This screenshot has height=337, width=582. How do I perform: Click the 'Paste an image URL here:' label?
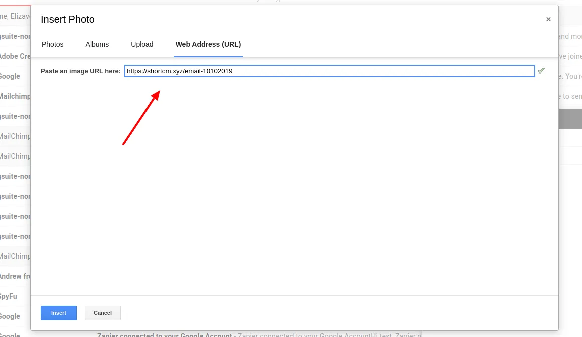coord(81,71)
